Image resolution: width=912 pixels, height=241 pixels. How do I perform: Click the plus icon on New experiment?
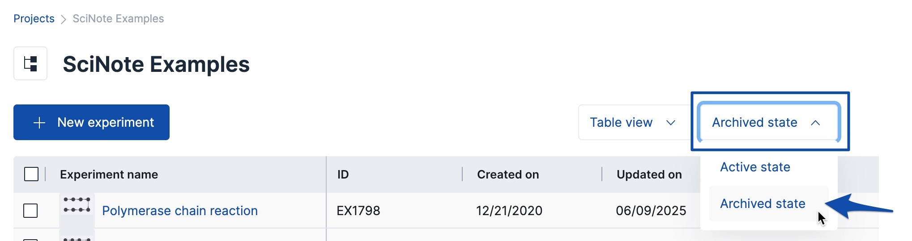point(39,123)
